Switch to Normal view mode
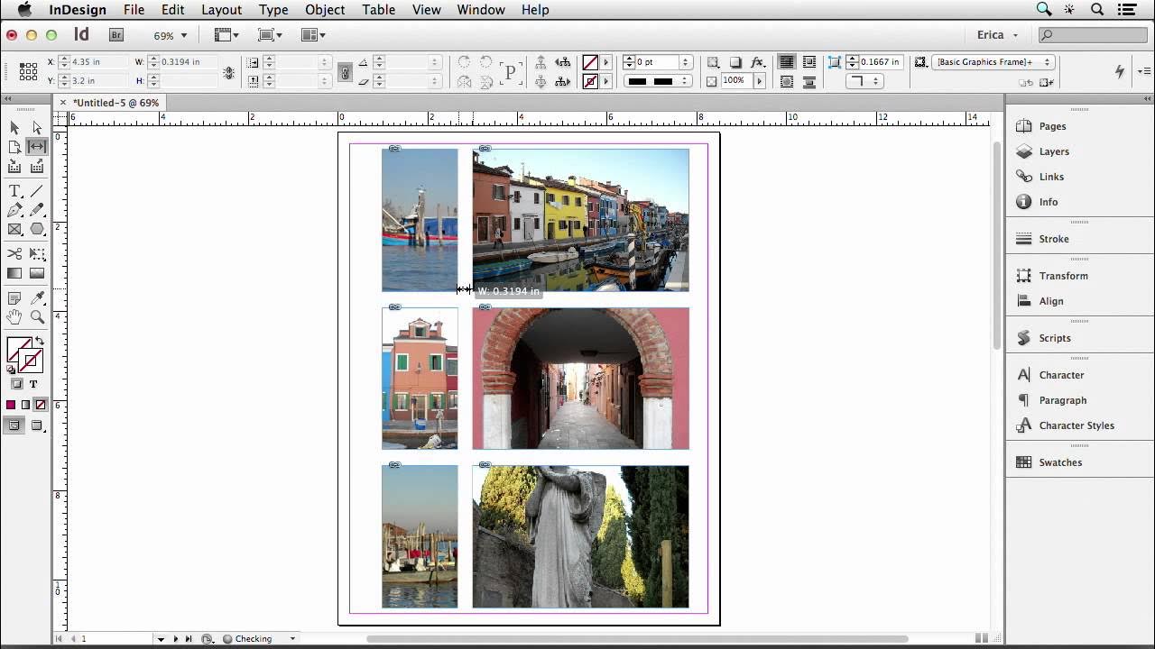1155x649 pixels. click(14, 426)
